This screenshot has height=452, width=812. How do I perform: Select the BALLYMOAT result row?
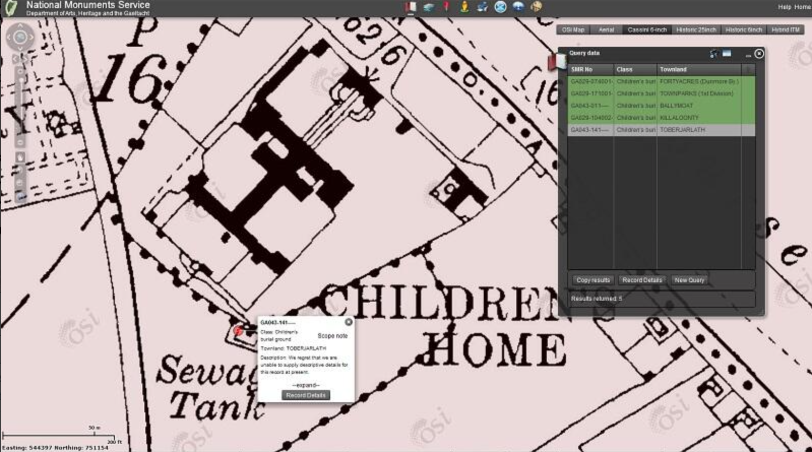[661, 106]
